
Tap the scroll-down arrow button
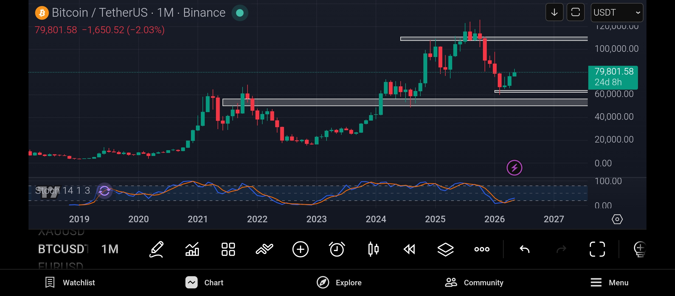[x=554, y=12]
